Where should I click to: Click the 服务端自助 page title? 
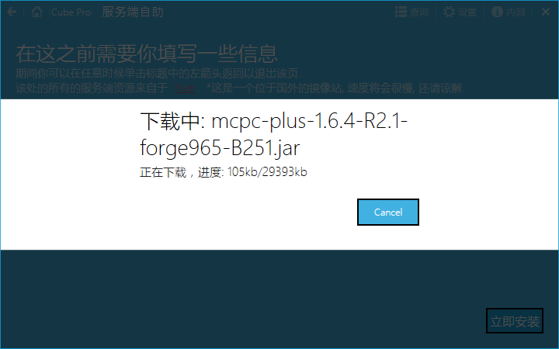point(133,12)
